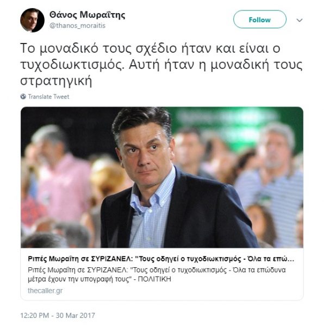
Task: Open the Θάνος Μωραΐτης display name
Action: coord(88,15)
